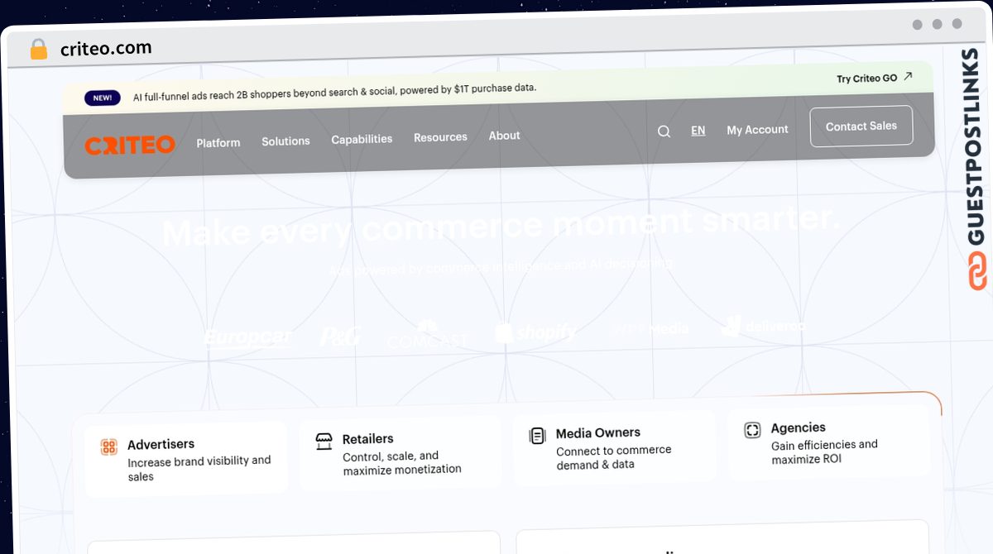This screenshot has width=993, height=554.
Task: Click the Agencies icon
Action: [752, 430]
